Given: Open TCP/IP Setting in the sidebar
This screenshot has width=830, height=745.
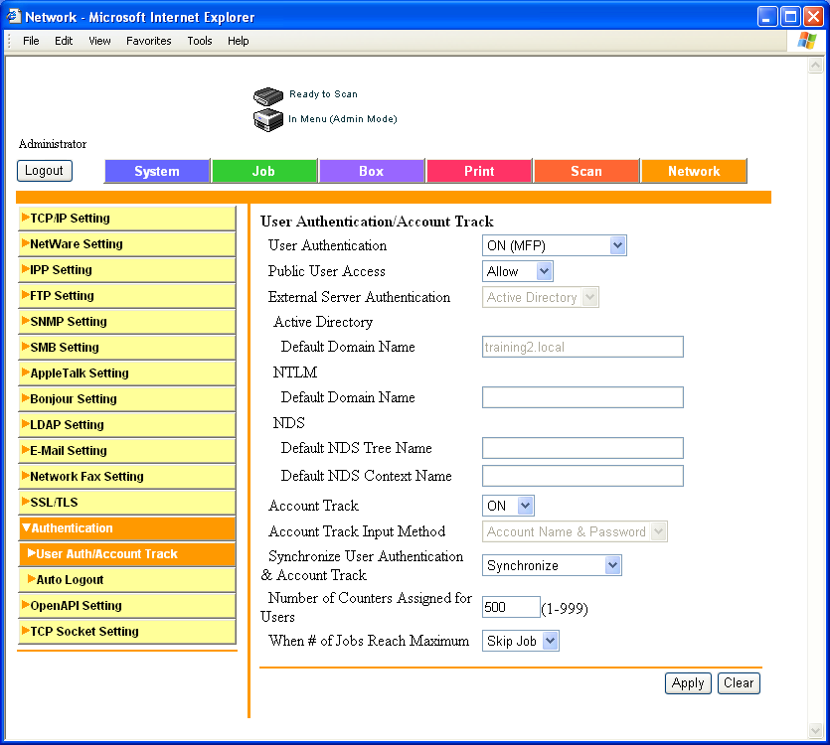Looking at the screenshot, I should [x=127, y=218].
